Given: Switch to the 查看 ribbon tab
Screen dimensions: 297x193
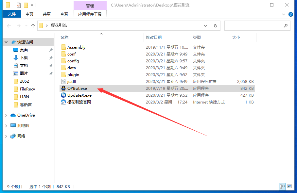Looking at the screenshot, I should pos(64,14).
